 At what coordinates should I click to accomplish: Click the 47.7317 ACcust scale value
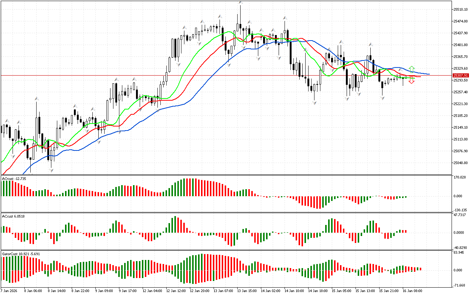460,215
